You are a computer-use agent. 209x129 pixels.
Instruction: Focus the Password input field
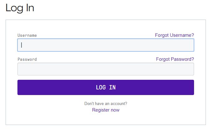[106, 69]
